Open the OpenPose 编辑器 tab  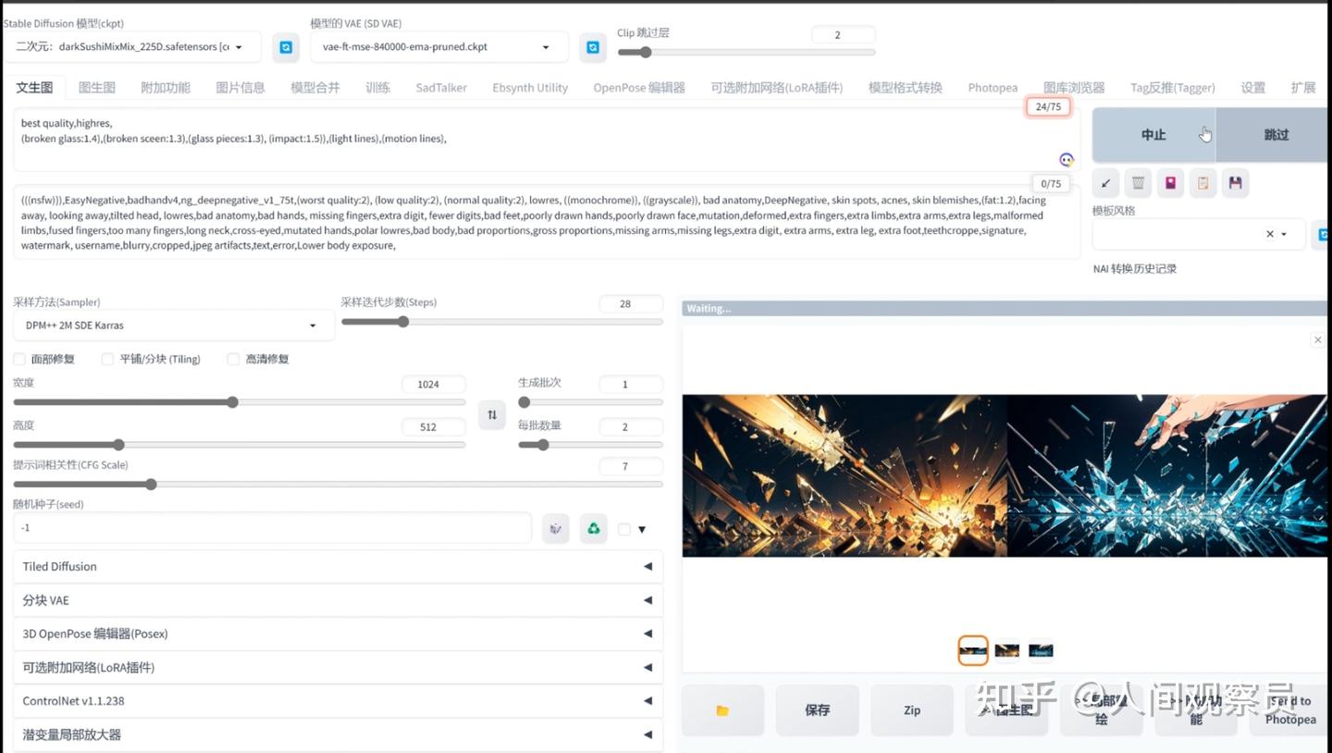point(639,87)
